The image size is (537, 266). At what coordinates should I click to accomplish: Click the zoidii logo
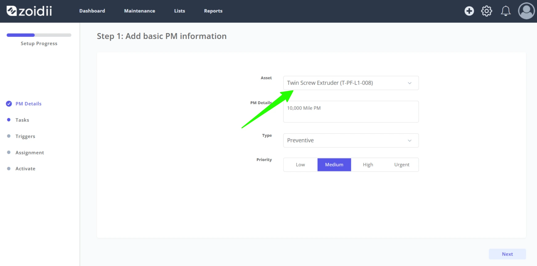click(29, 11)
